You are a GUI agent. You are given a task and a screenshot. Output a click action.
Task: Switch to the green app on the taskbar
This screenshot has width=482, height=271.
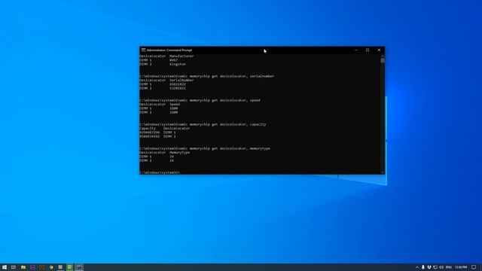coord(70,267)
